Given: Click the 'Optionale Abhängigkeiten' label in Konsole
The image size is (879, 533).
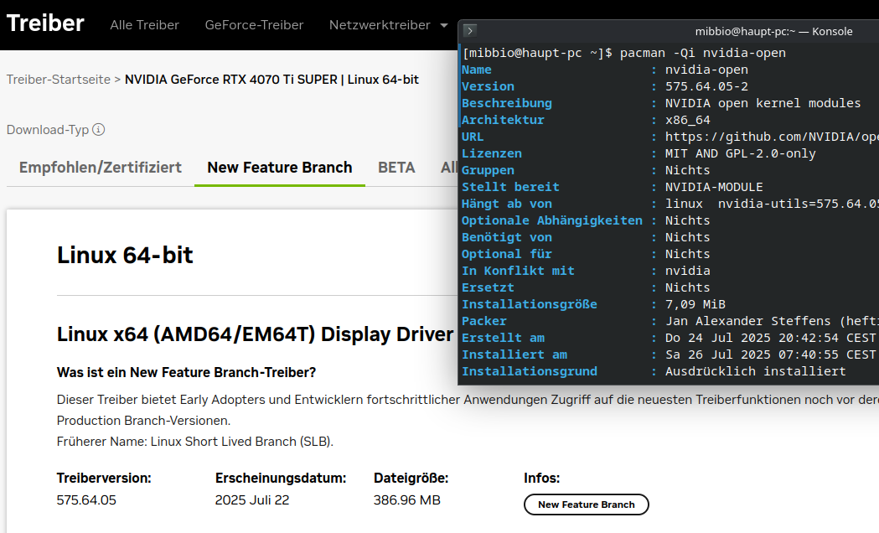Looking at the screenshot, I should click(x=552, y=220).
